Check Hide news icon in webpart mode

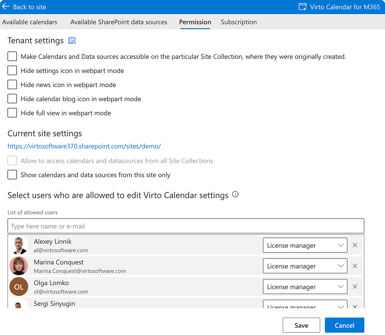click(x=12, y=84)
